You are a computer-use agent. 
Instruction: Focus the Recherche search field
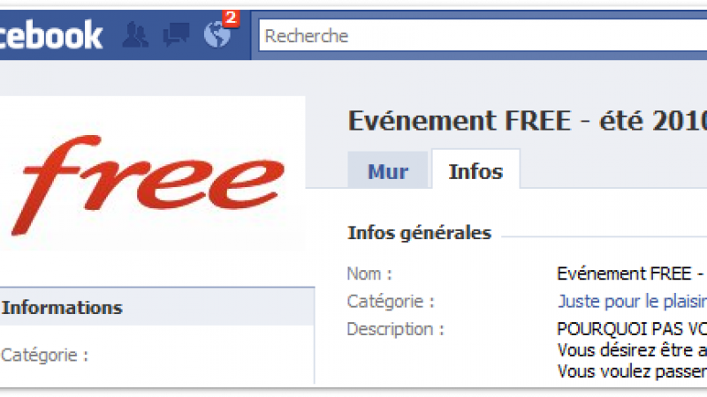click(x=483, y=35)
